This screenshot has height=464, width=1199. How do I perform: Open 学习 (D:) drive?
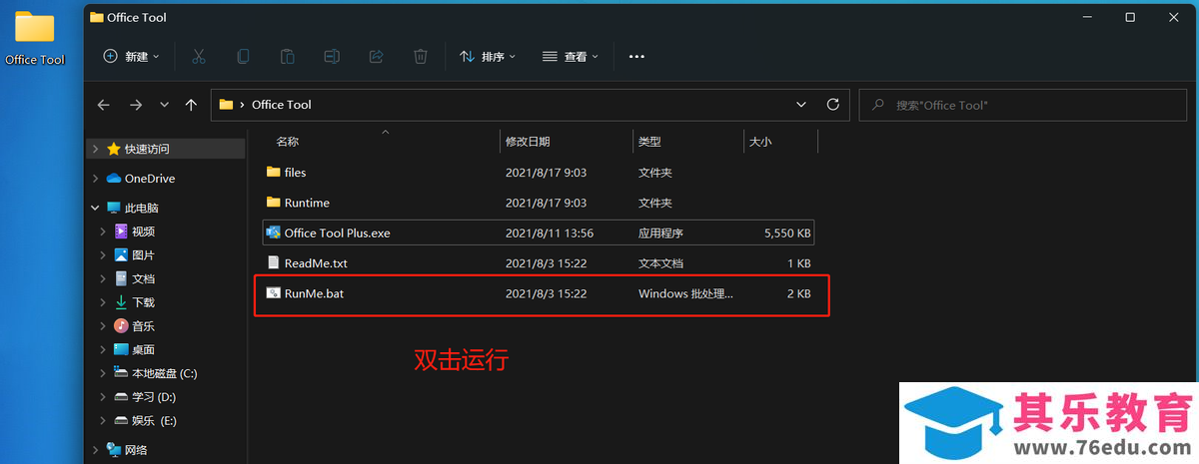tap(154, 397)
